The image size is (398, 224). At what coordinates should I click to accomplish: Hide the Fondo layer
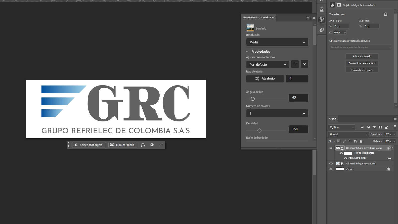pyautogui.click(x=331, y=169)
